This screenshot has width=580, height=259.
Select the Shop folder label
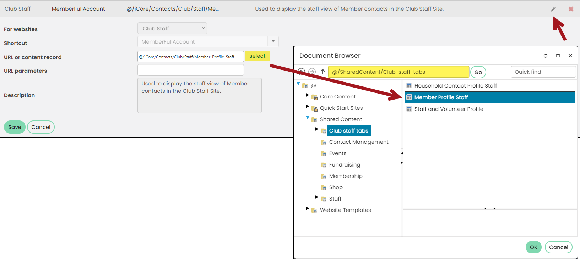coord(336,187)
